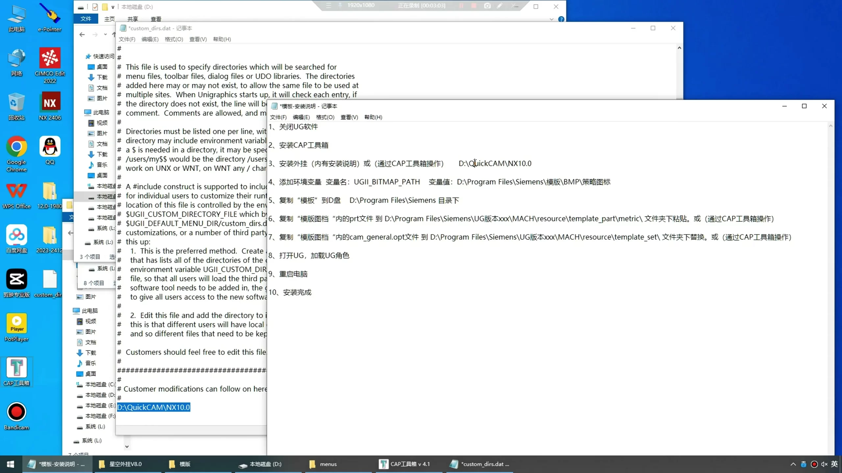The width and height of the screenshot is (842, 473).
Task: Take a screenshot with Bandicam's camera icon
Action: coord(487,6)
